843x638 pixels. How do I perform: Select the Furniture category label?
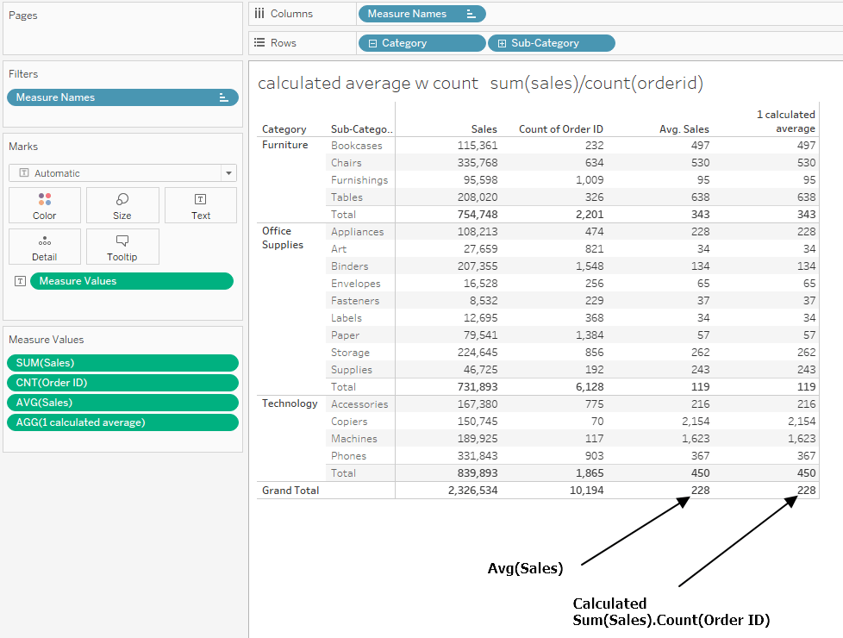tap(285, 145)
